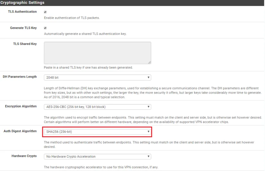265x171 pixels.
Task: Open the DH Parameters Length dropdown
Action: (97, 77)
